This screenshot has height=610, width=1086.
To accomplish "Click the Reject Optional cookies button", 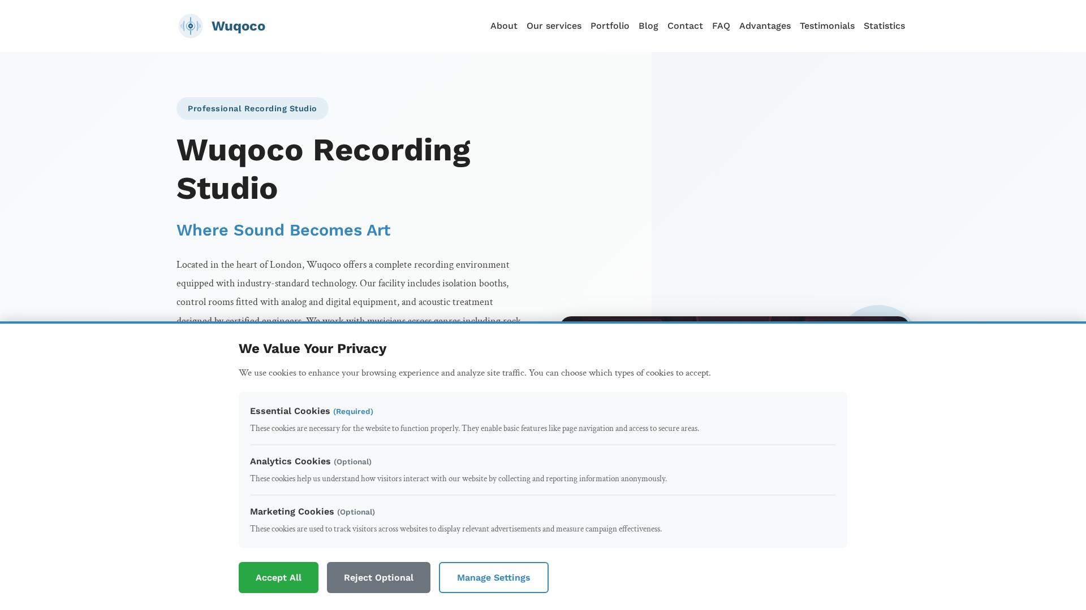I will pyautogui.click(x=378, y=577).
